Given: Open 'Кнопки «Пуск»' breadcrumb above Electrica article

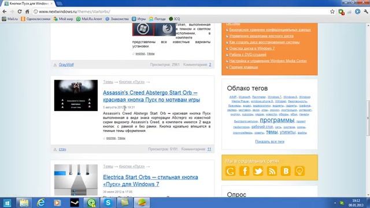Looking at the screenshot, I should click(x=132, y=166).
